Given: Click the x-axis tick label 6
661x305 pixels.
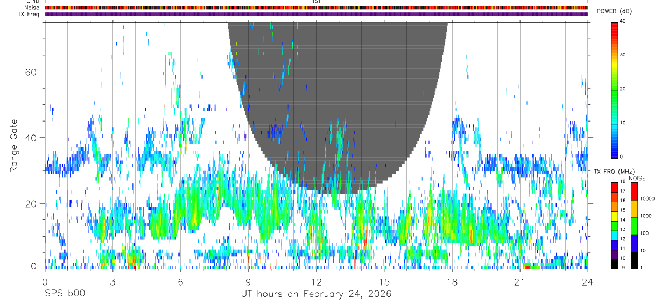Looking at the screenshot, I should point(180,281).
